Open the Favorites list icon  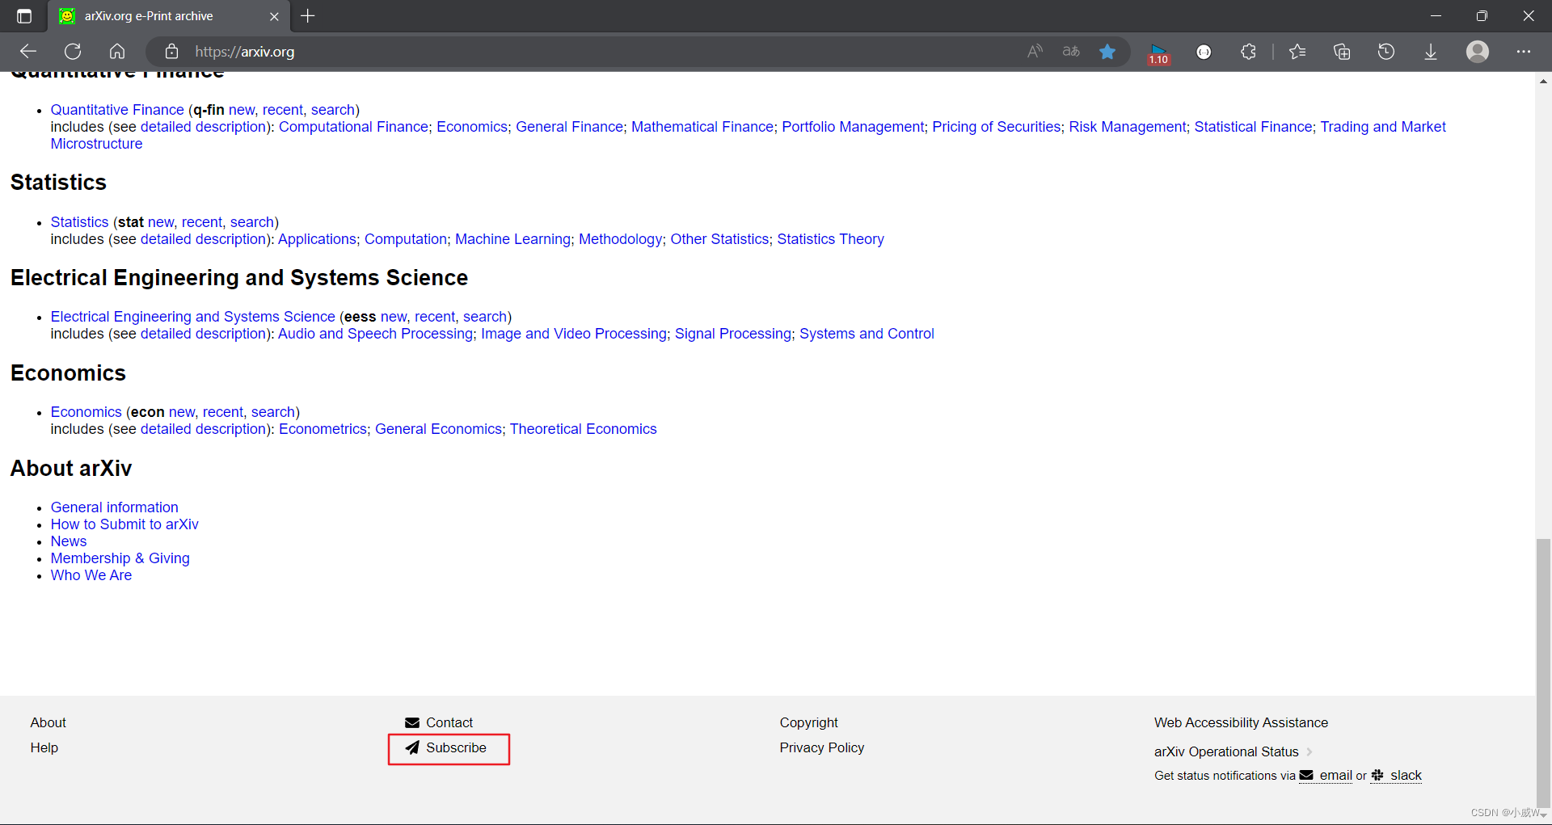1297,52
